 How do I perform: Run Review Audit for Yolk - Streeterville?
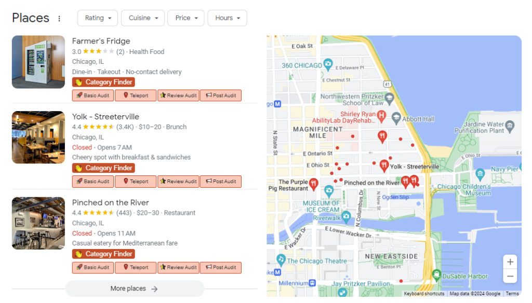[x=179, y=181]
